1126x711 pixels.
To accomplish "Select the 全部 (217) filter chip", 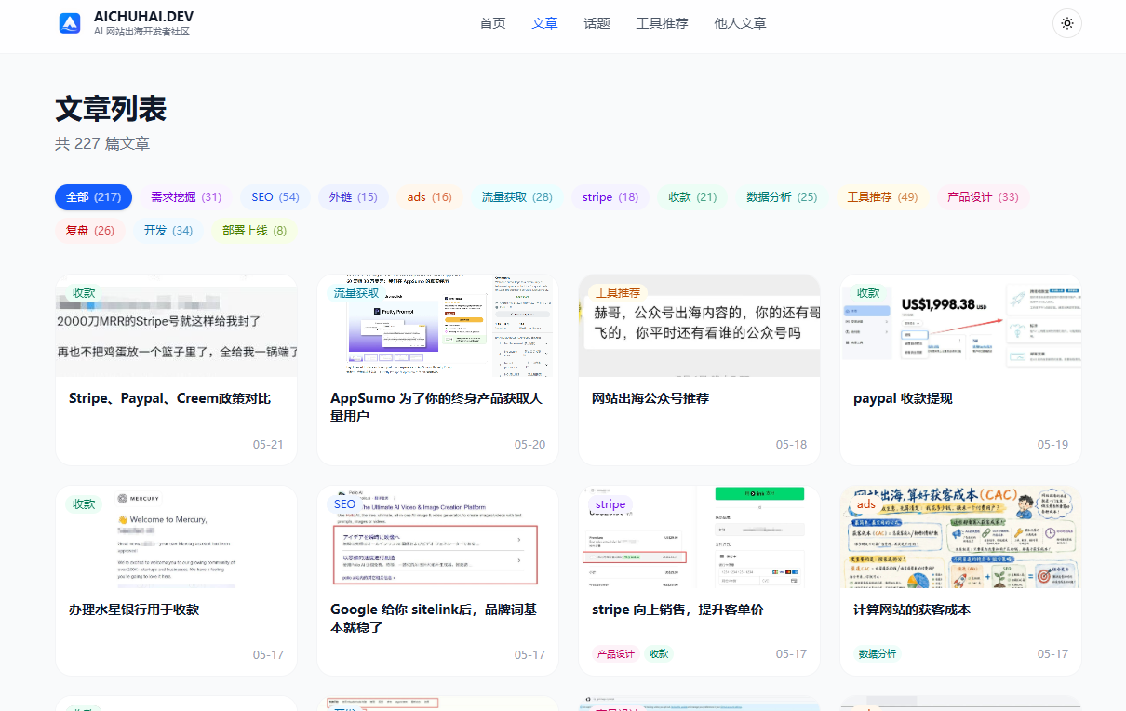I will coord(93,196).
